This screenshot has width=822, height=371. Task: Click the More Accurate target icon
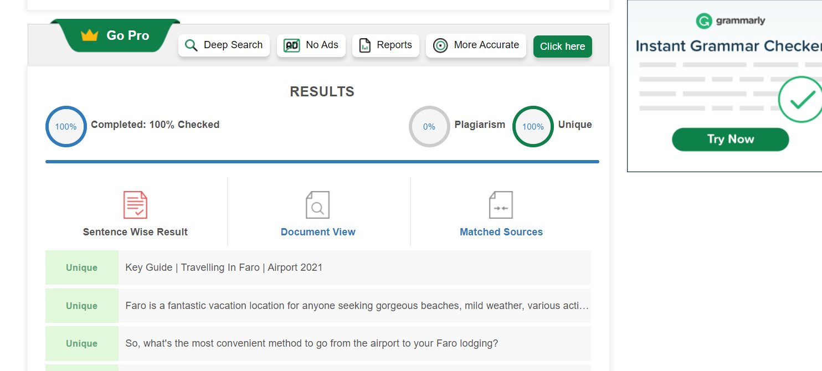[440, 45]
